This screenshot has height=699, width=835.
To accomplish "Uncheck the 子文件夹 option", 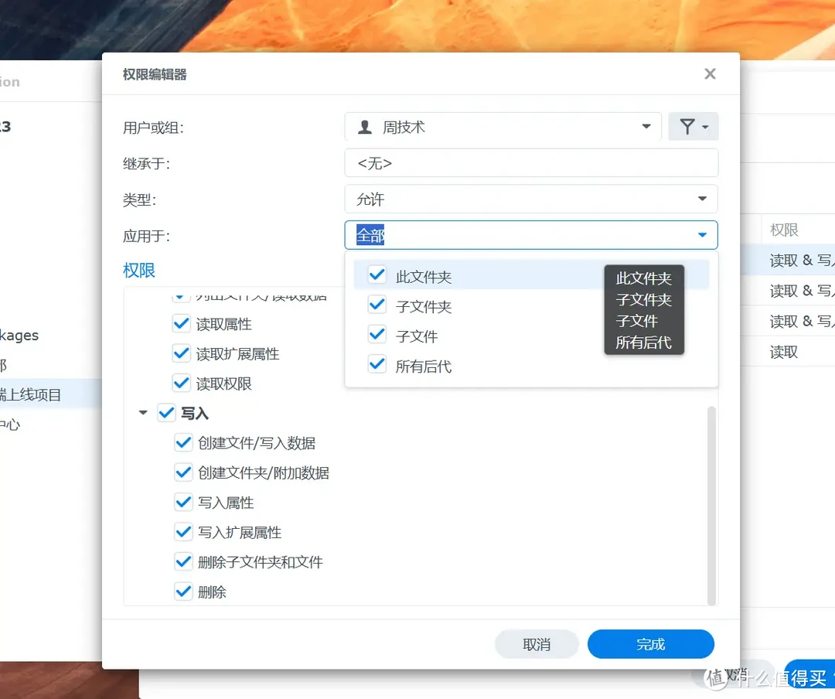I will [377, 305].
